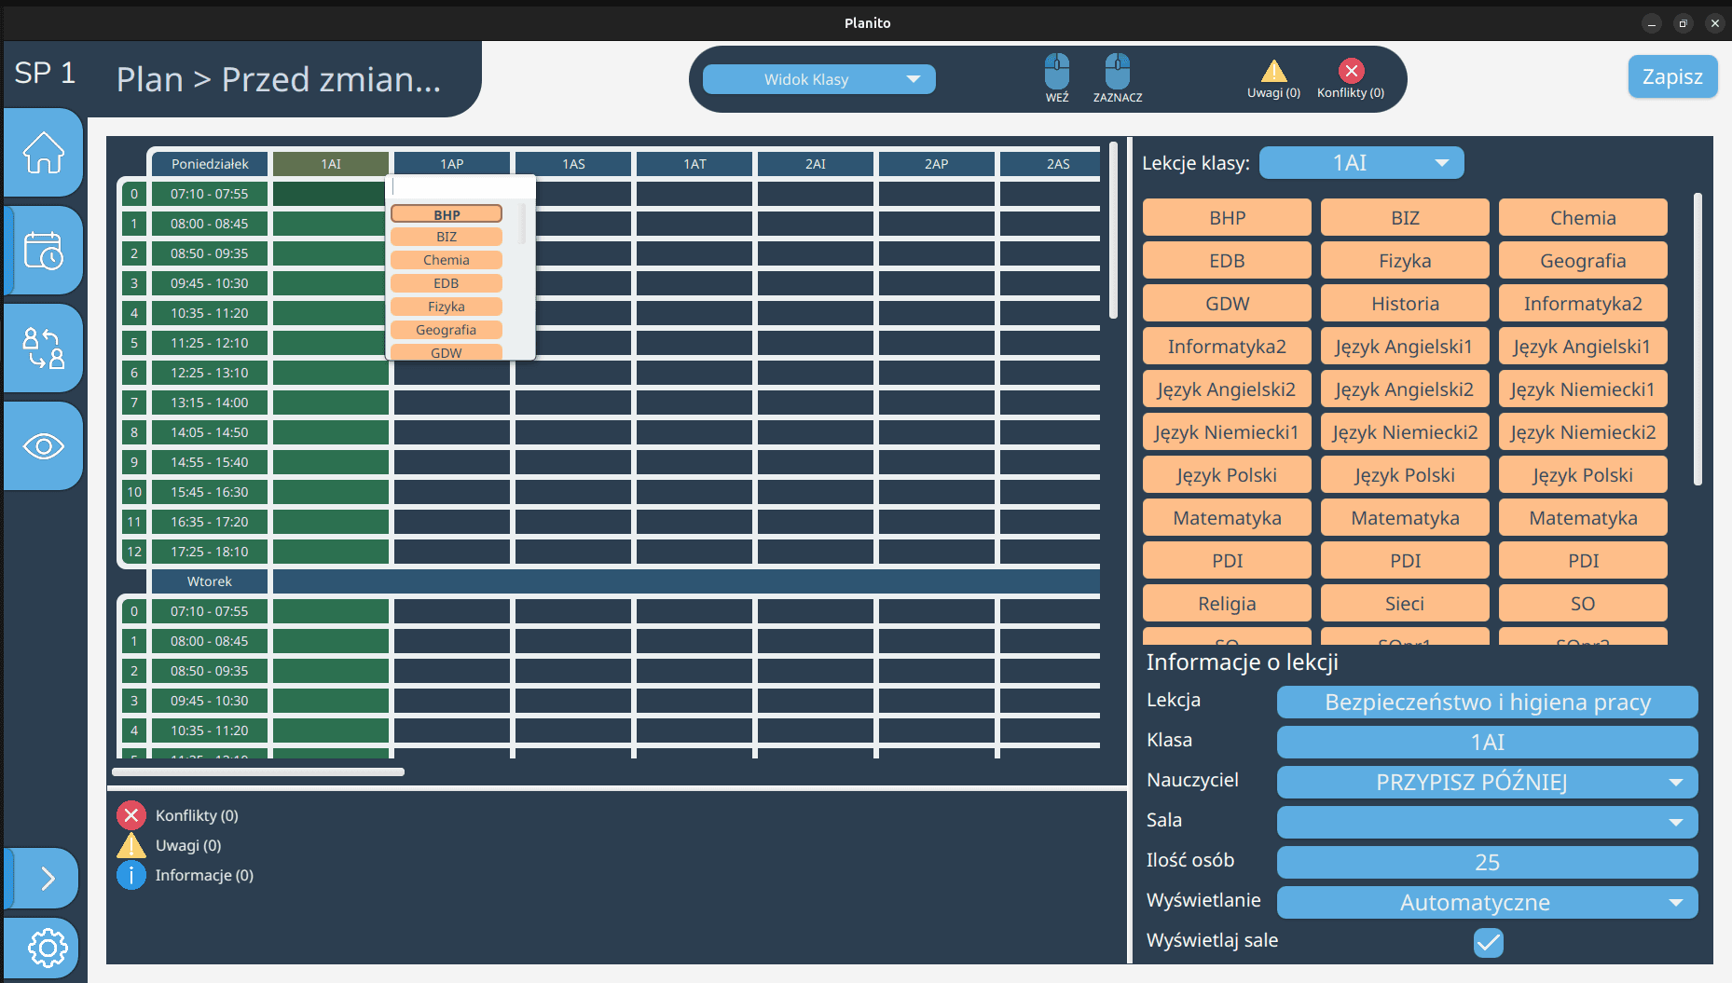
Task: Select the Historia lesson tile
Action: click(1405, 304)
